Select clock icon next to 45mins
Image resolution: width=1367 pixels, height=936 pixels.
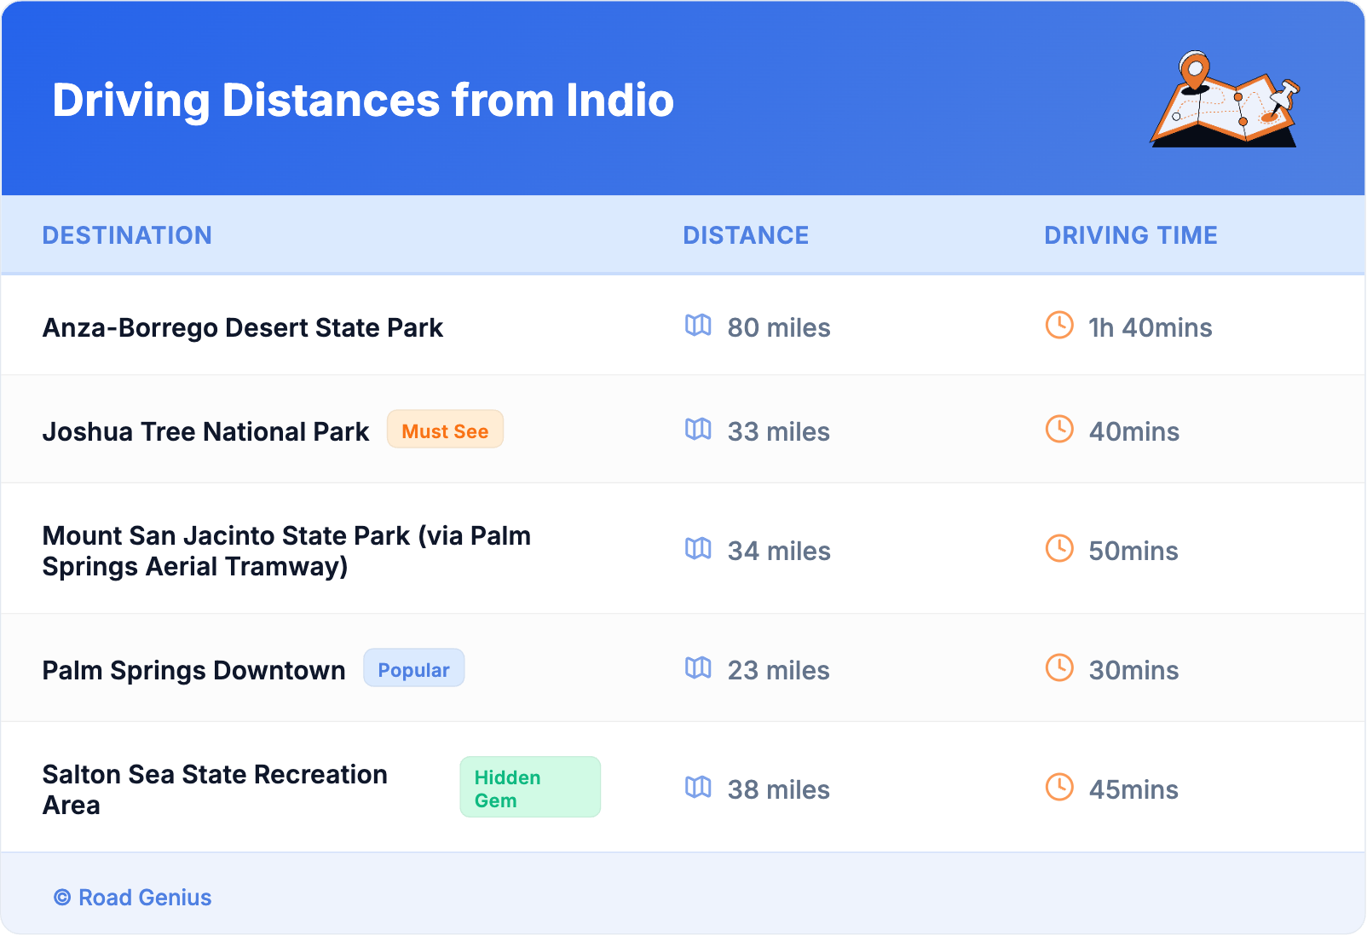click(x=1059, y=788)
